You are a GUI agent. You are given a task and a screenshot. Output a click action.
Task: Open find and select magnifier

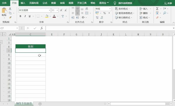(x=164, y=13)
